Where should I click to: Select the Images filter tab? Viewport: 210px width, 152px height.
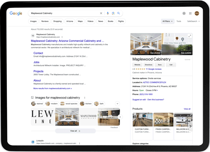33,21
